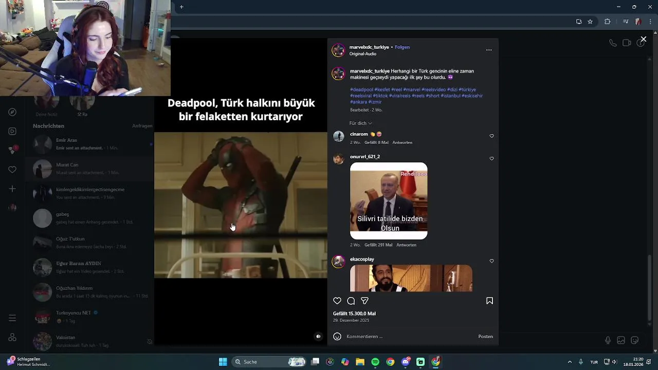Open messages icon with notification badge
The width and height of the screenshot is (658, 370).
tap(12, 150)
